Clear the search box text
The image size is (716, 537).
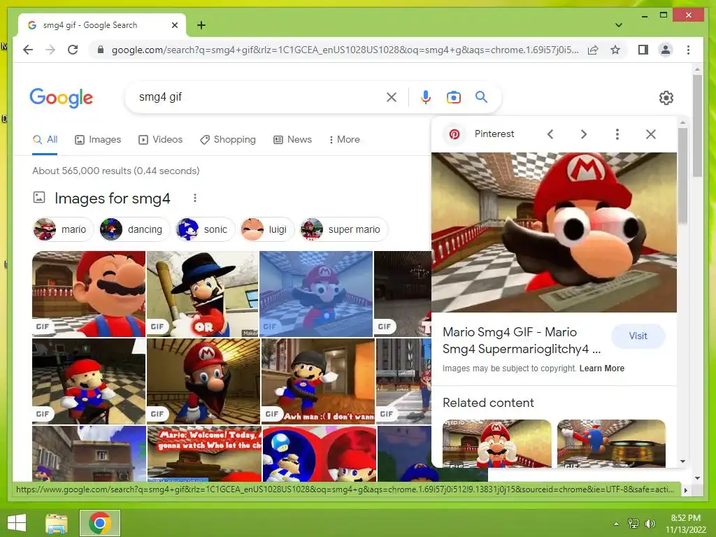[392, 97]
